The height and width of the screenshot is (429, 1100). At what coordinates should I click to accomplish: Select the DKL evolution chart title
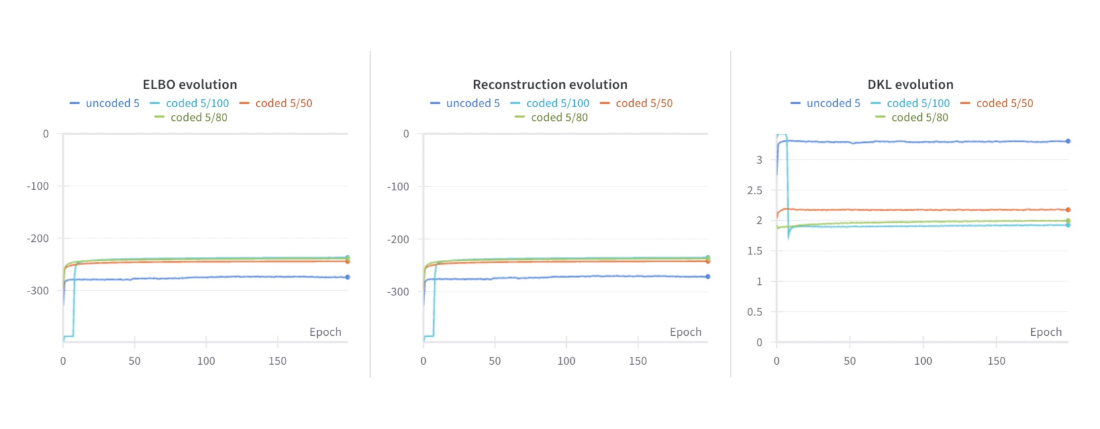910,85
